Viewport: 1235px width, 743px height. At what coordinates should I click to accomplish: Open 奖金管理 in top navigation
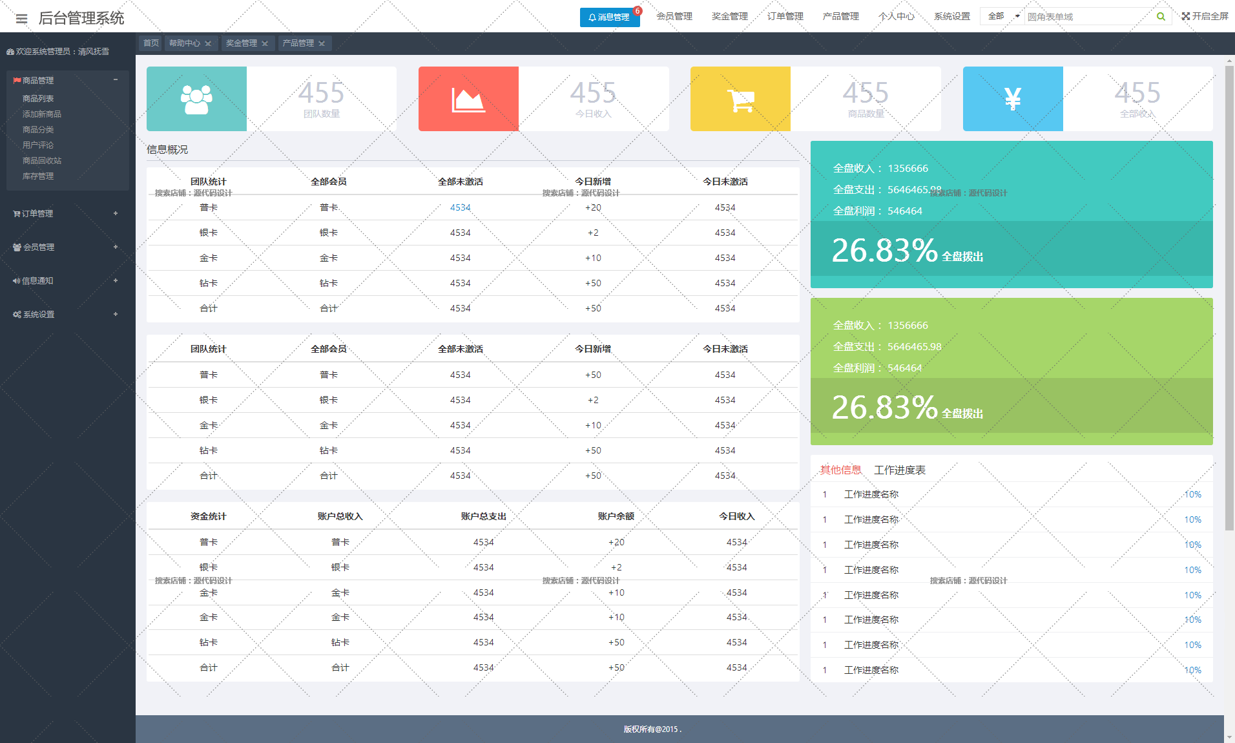(729, 16)
